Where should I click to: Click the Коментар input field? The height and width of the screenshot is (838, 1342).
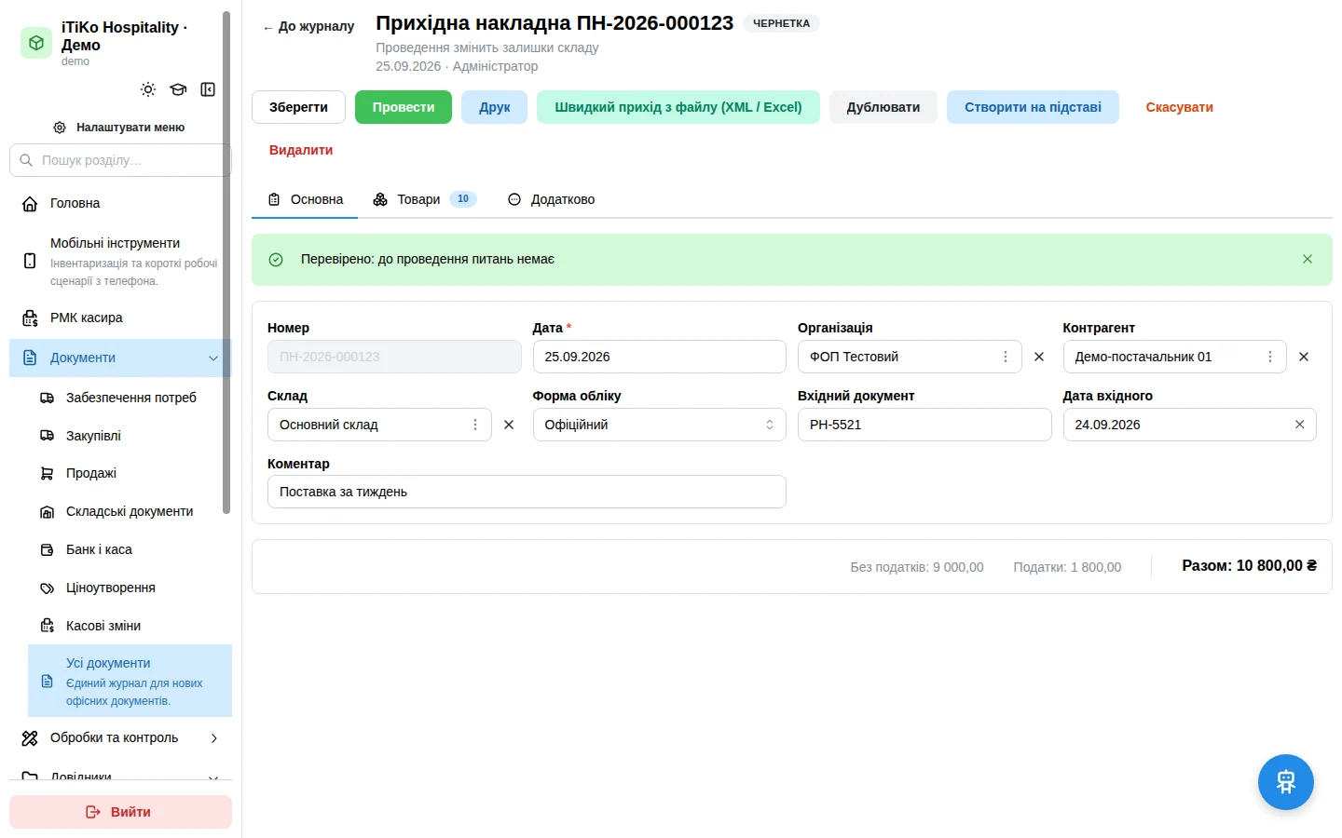(527, 492)
